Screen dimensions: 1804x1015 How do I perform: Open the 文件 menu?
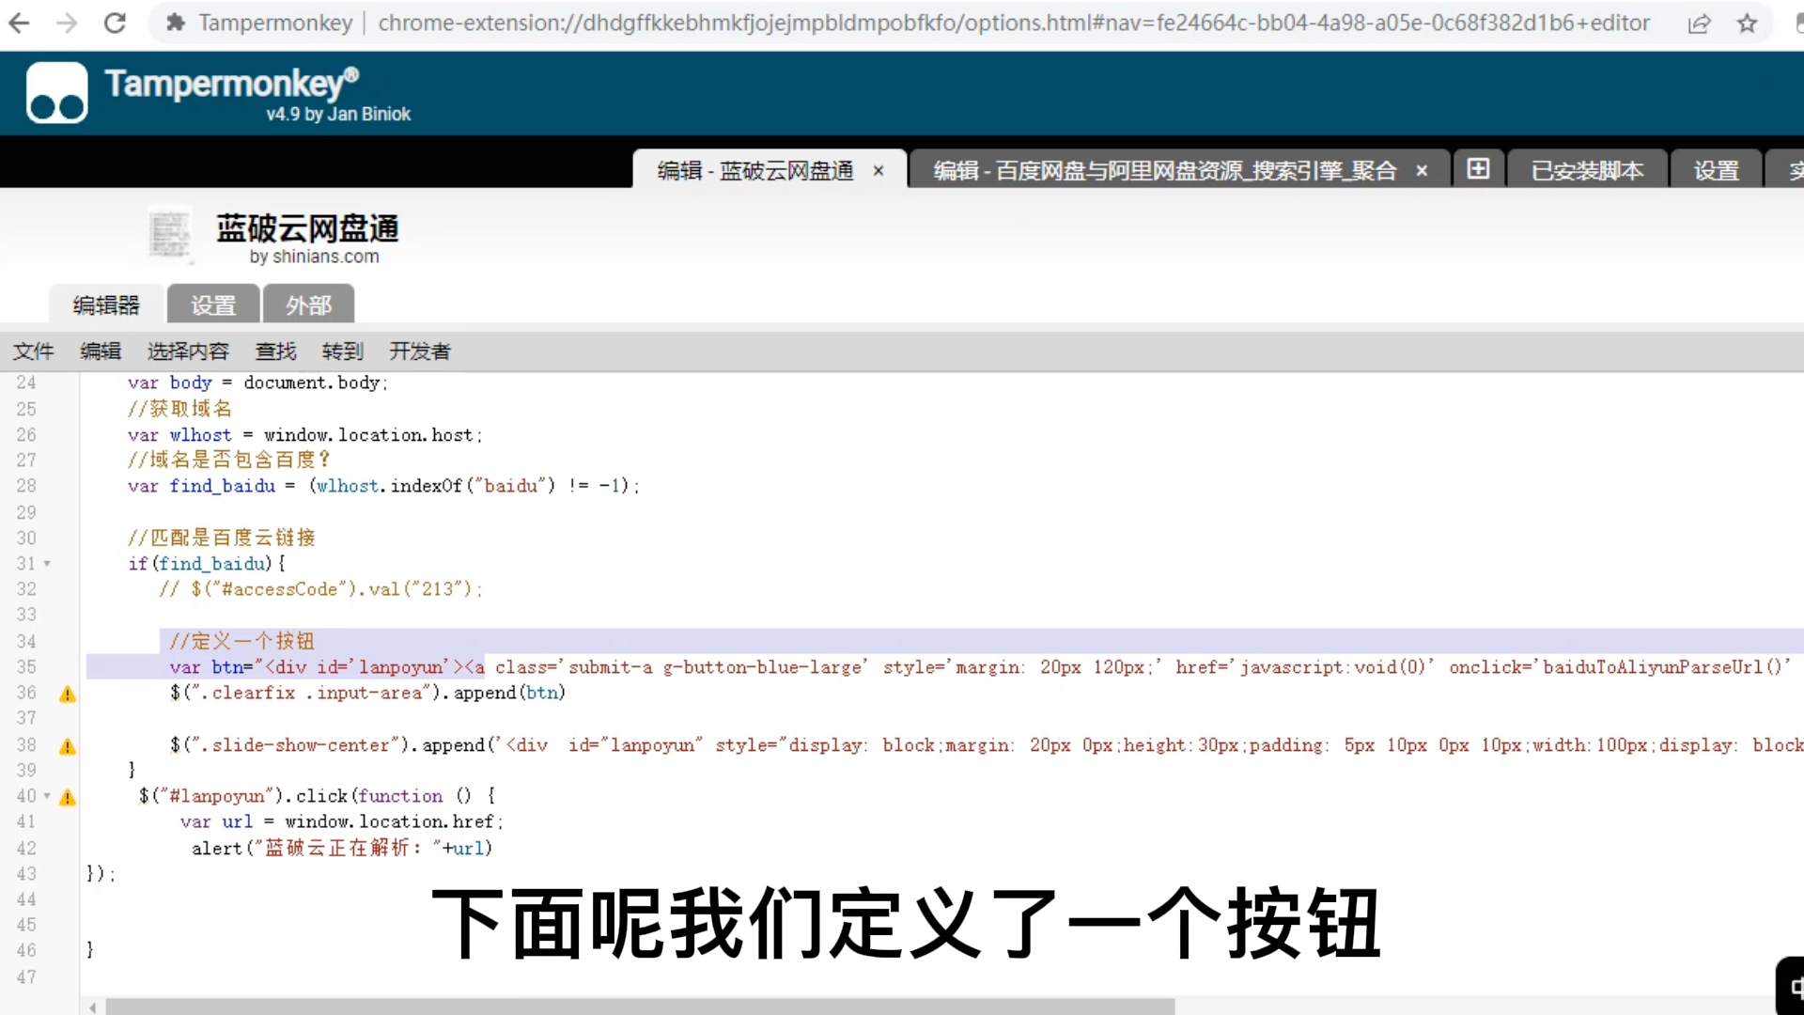tap(34, 351)
